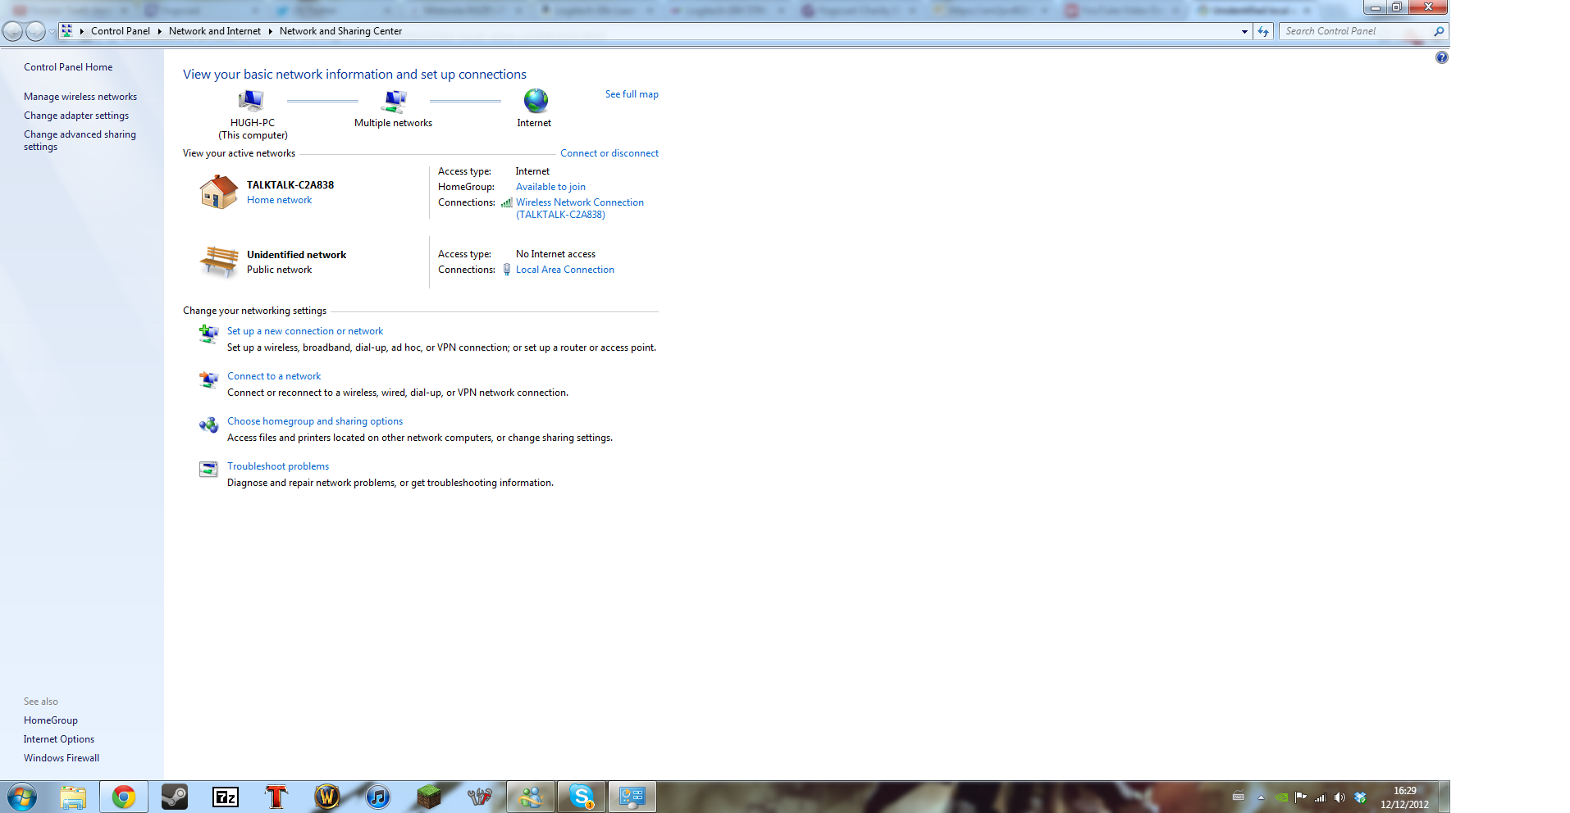The height and width of the screenshot is (813, 1570).
Task: Open Manage wireless networks
Action: tap(80, 97)
